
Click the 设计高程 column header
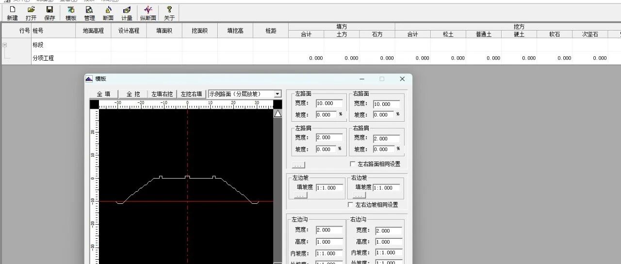(129, 31)
